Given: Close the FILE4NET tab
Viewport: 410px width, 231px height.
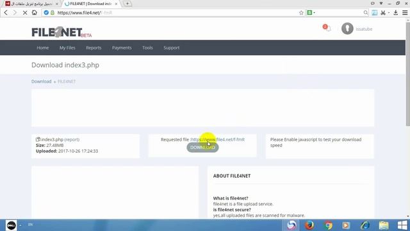Looking at the screenshot, I should (x=116, y=4).
